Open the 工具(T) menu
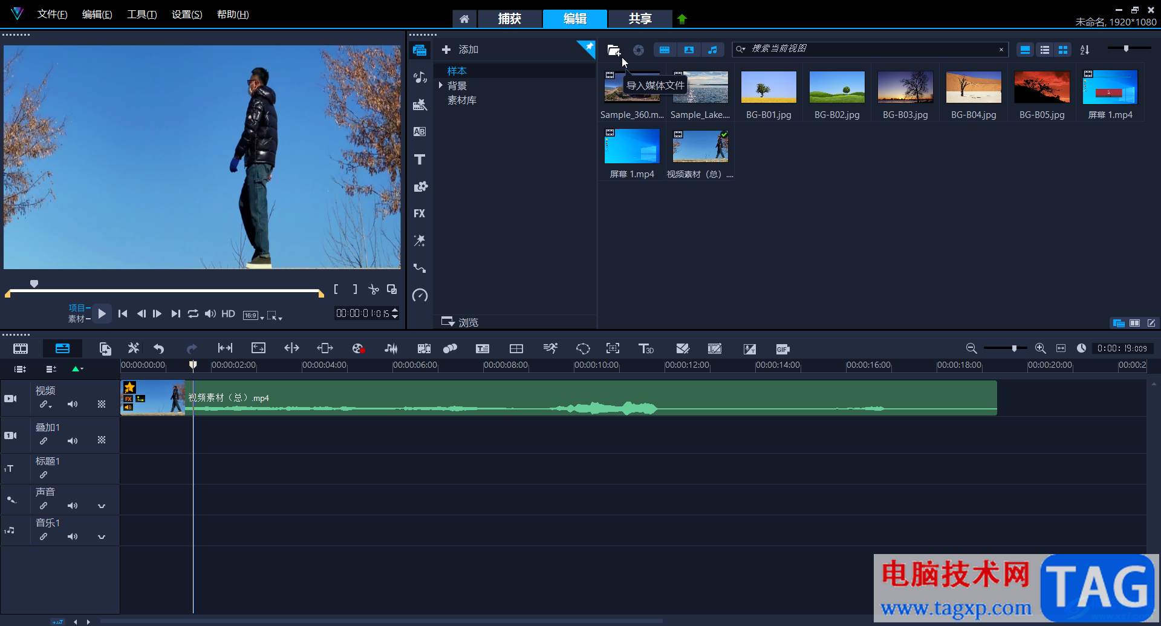 pos(141,15)
